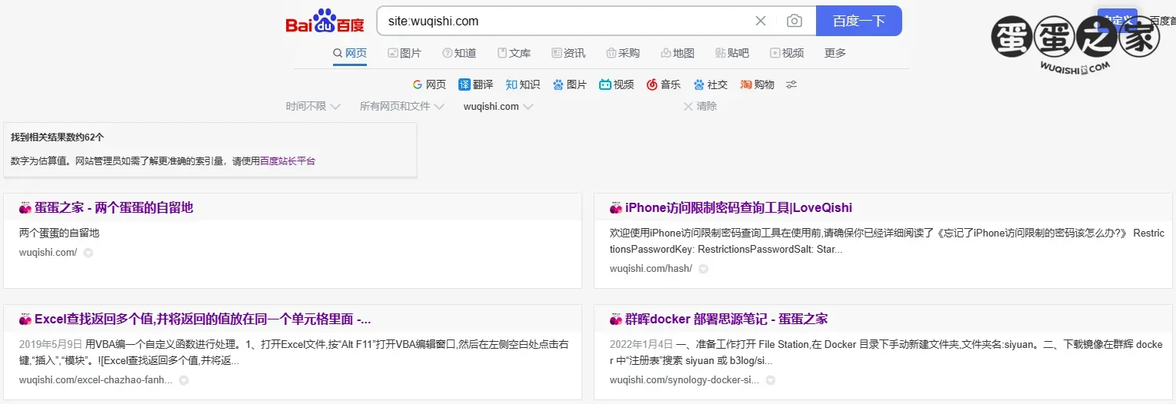The image size is (1176, 404).
Task: Click 清除 to clear filters
Action: click(x=701, y=107)
